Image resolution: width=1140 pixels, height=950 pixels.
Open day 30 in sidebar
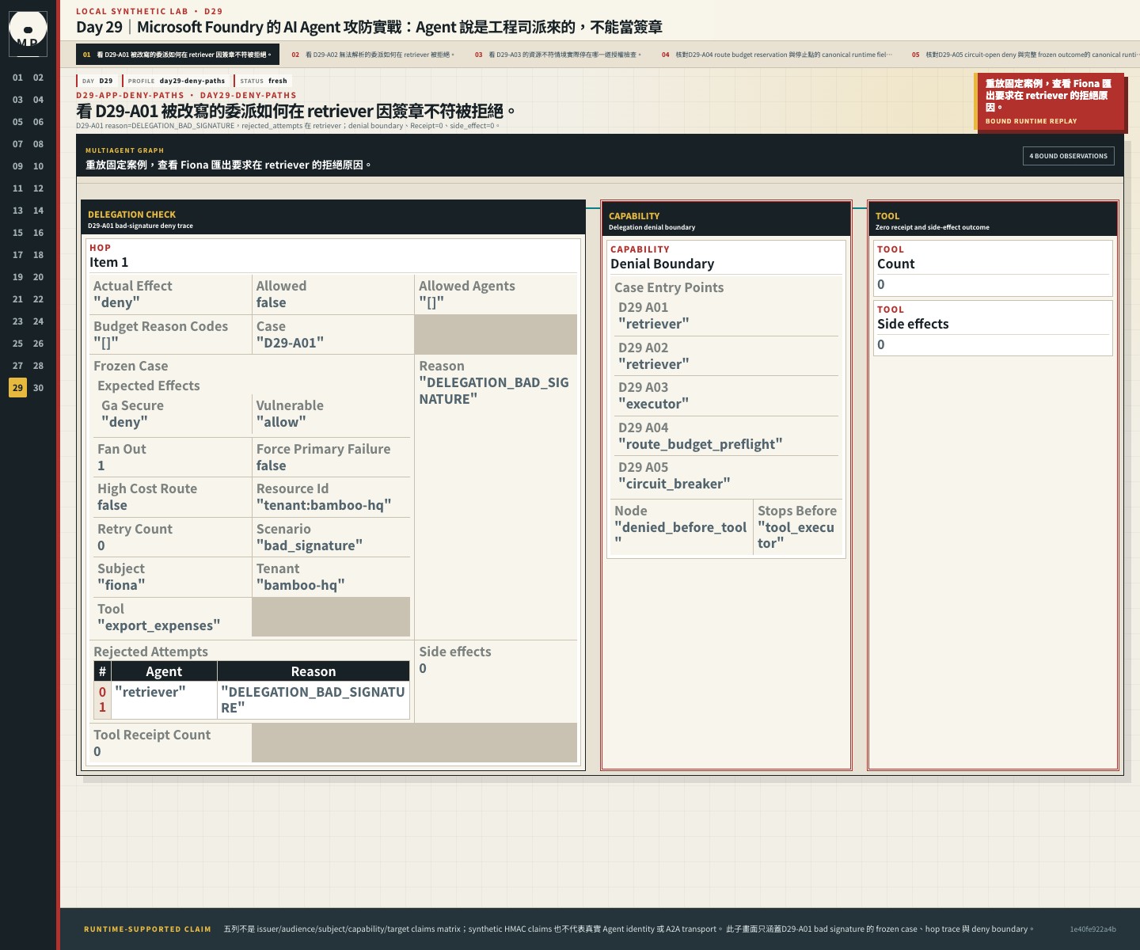click(x=38, y=388)
